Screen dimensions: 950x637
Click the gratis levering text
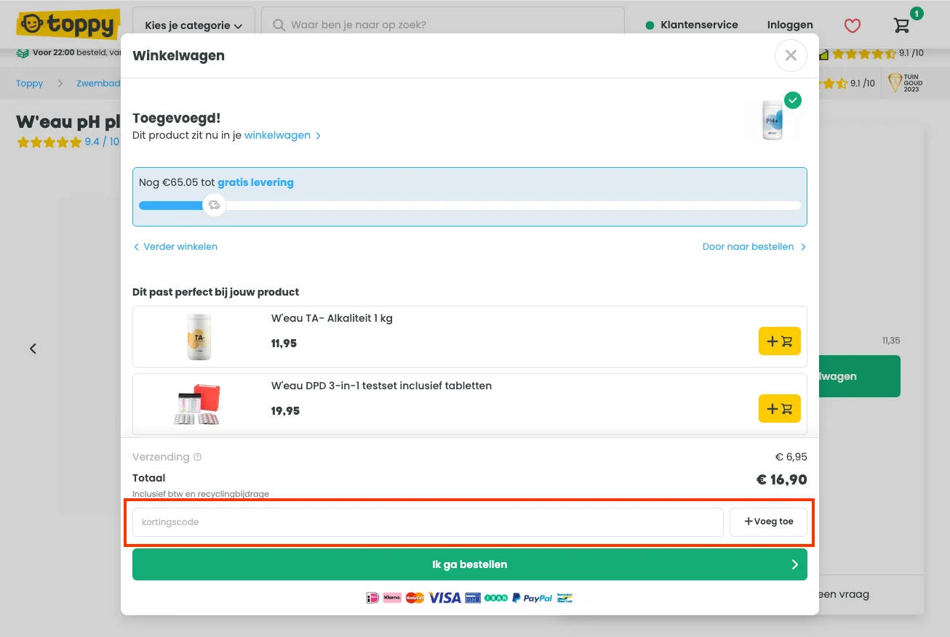click(x=255, y=182)
